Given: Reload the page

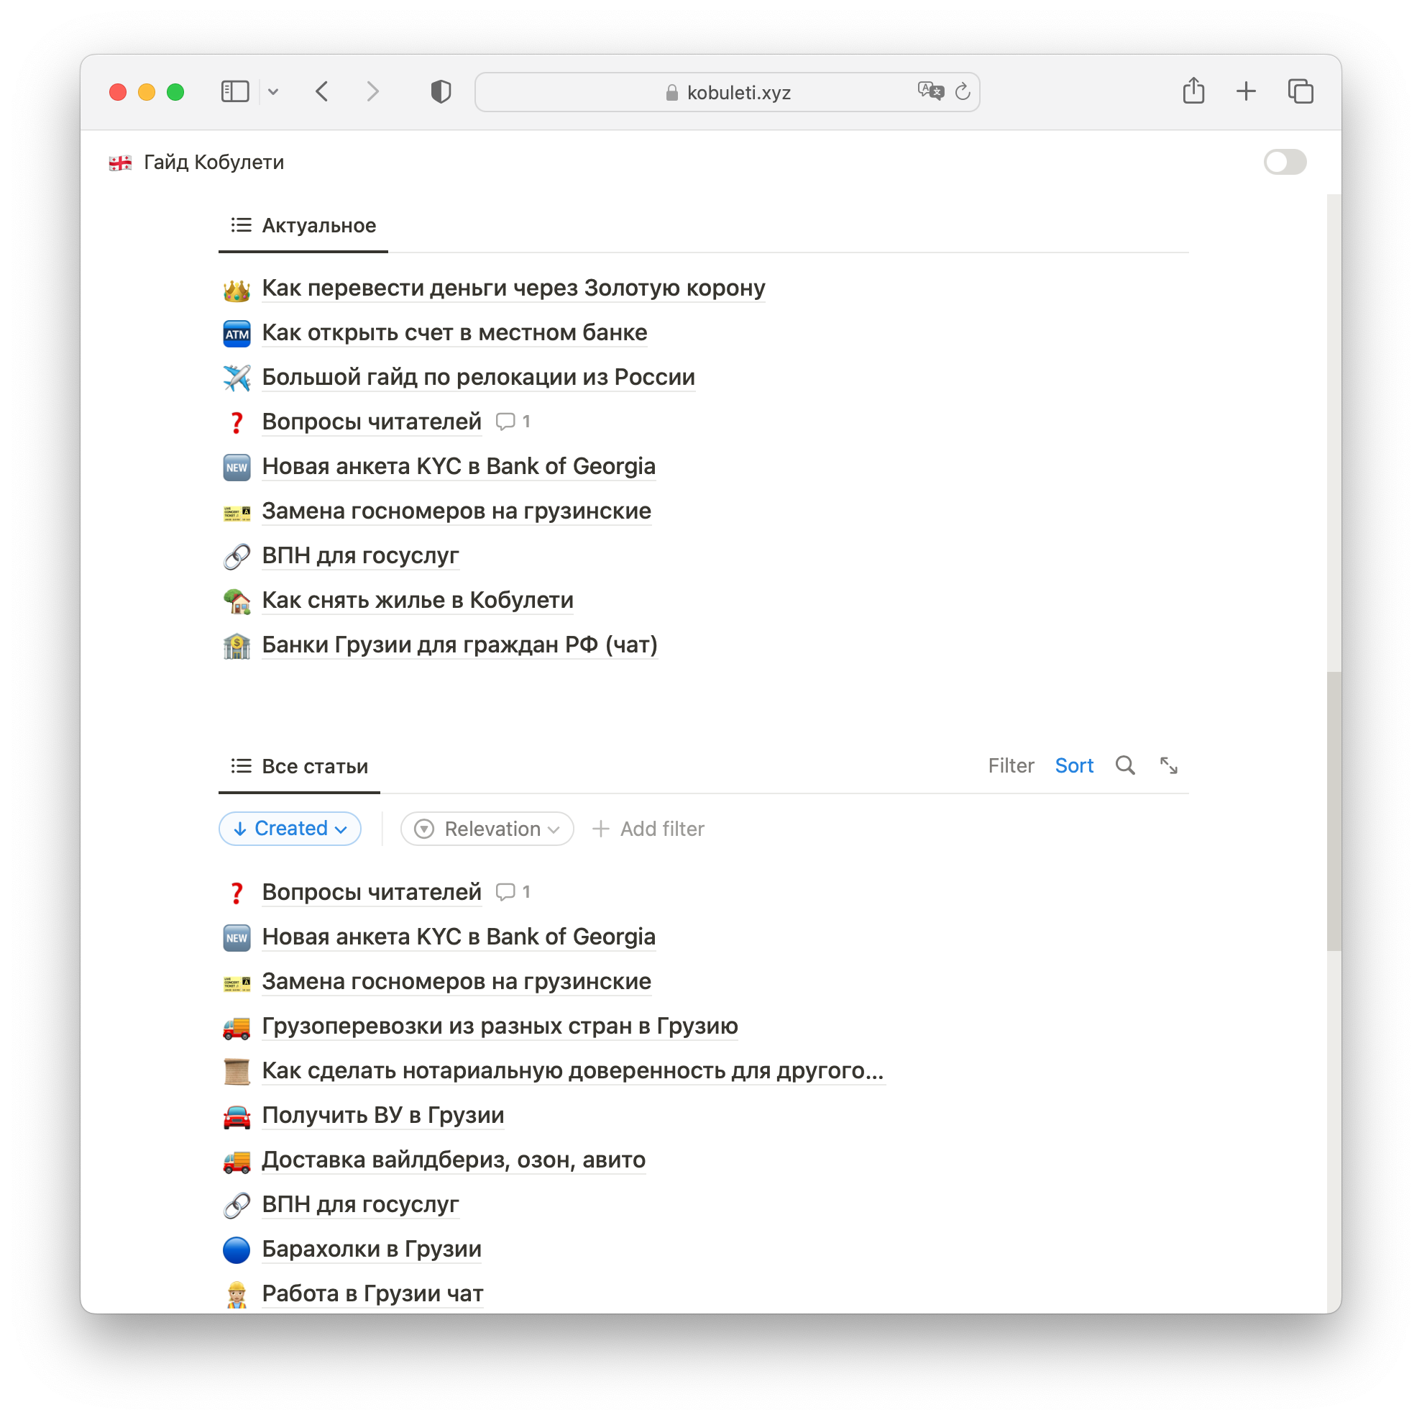Looking at the screenshot, I should click(963, 92).
